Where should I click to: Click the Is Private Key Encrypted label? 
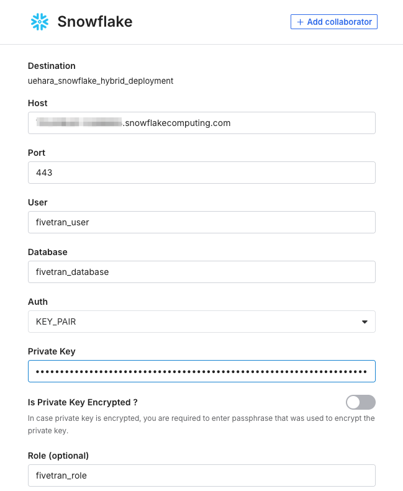(83, 402)
